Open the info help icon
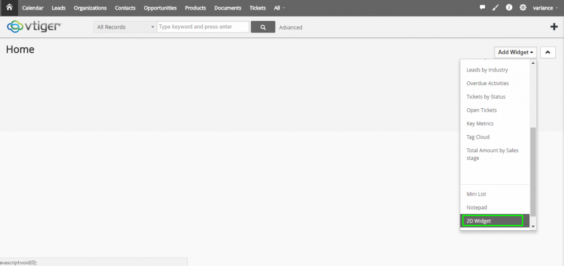The image size is (564, 266). pos(509,8)
